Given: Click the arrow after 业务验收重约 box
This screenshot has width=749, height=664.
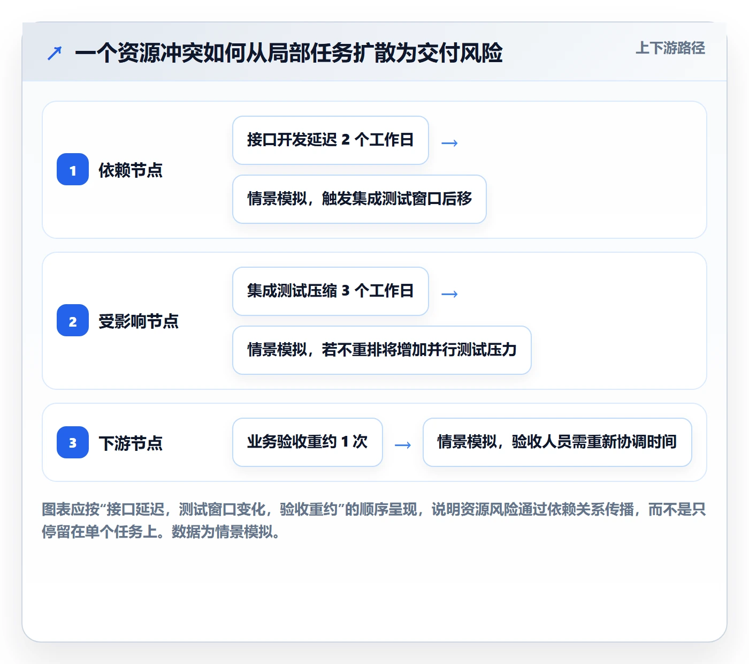Looking at the screenshot, I should [403, 445].
